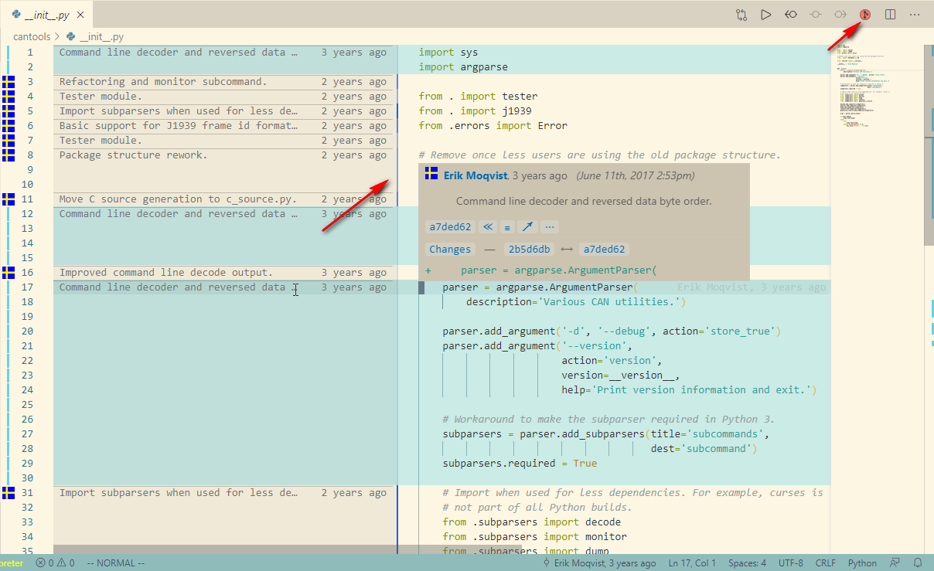Open the hover popup ellipsis more actions
Viewport: 934px width, 571px height.
tap(550, 227)
